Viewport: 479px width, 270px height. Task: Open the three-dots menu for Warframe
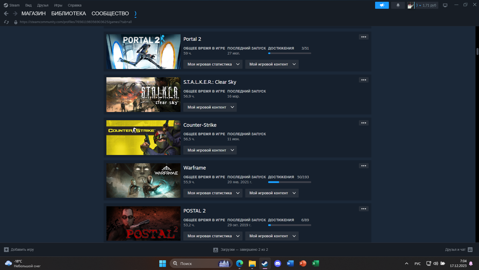(x=364, y=166)
